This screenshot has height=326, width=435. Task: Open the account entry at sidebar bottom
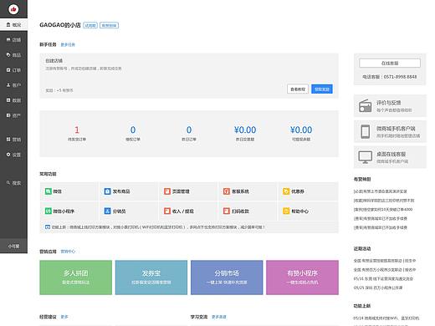pos(13,246)
